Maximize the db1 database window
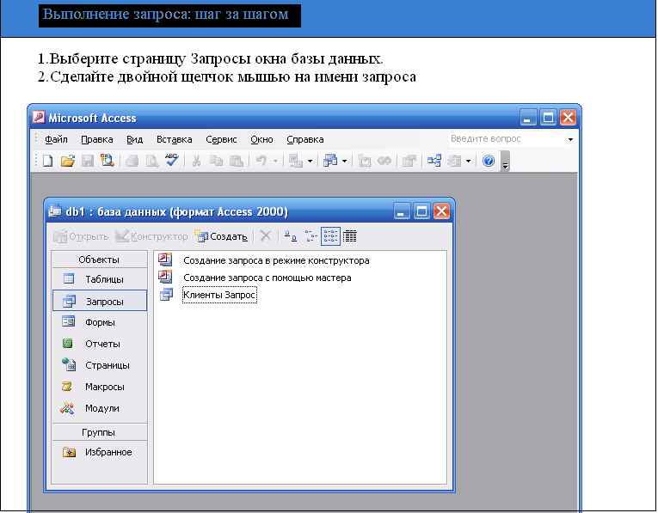The width and height of the screenshot is (658, 513). pos(421,211)
